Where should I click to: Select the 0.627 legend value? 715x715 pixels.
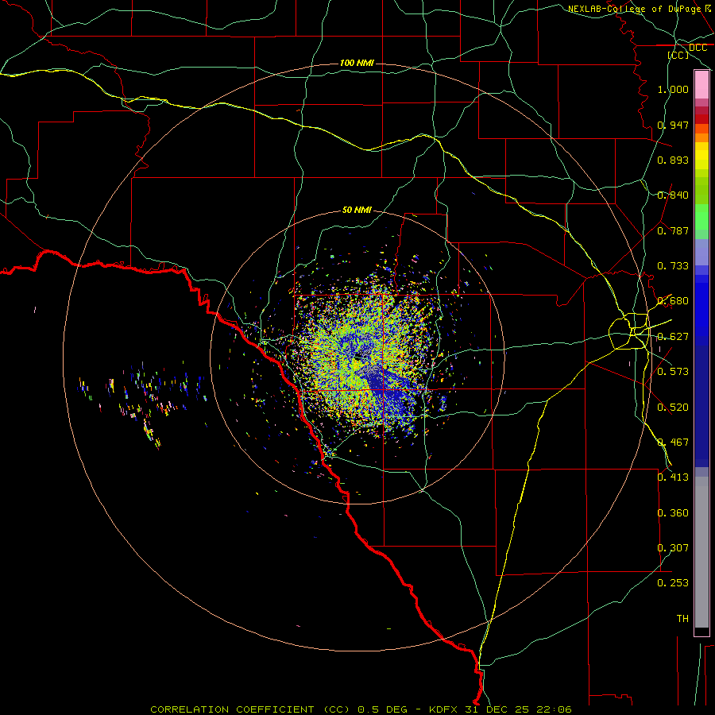[x=673, y=337]
